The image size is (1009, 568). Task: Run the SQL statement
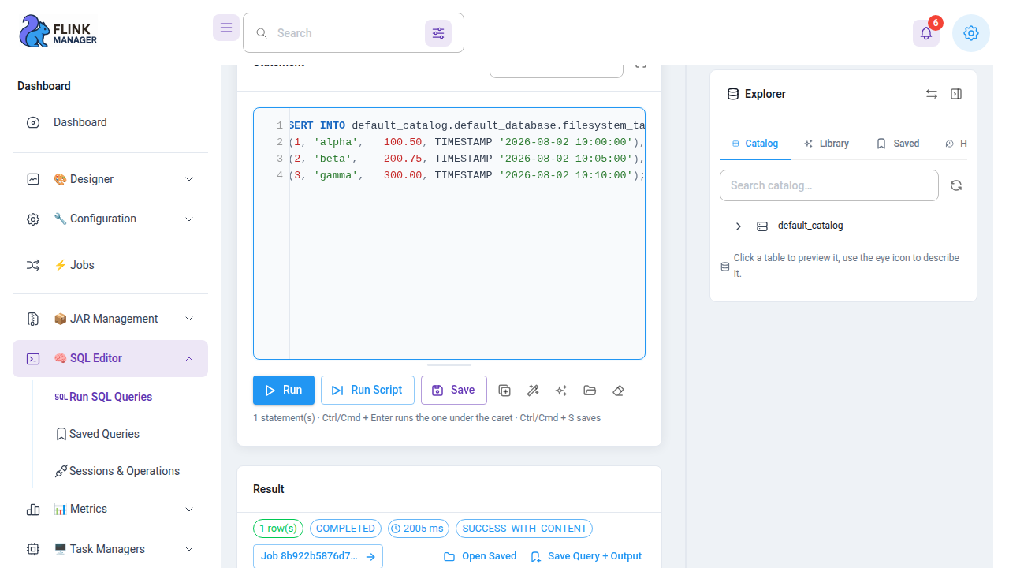pos(284,390)
